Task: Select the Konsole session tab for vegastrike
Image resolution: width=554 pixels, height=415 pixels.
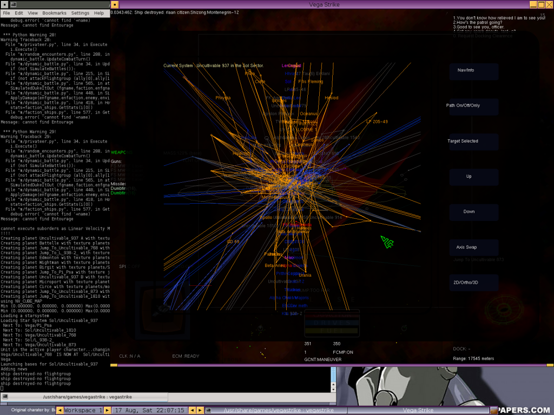Action: [84, 397]
